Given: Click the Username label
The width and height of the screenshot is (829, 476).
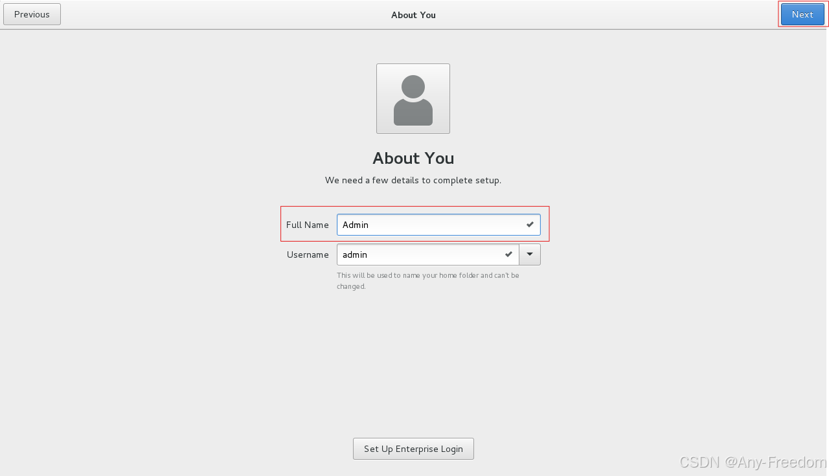Looking at the screenshot, I should pyautogui.click(x=308, y=255).
